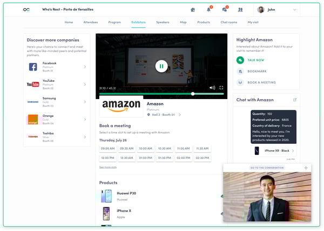Screen dimensions: 324x231
Task: Open the Program tab
Action: [x=114, y=22]
